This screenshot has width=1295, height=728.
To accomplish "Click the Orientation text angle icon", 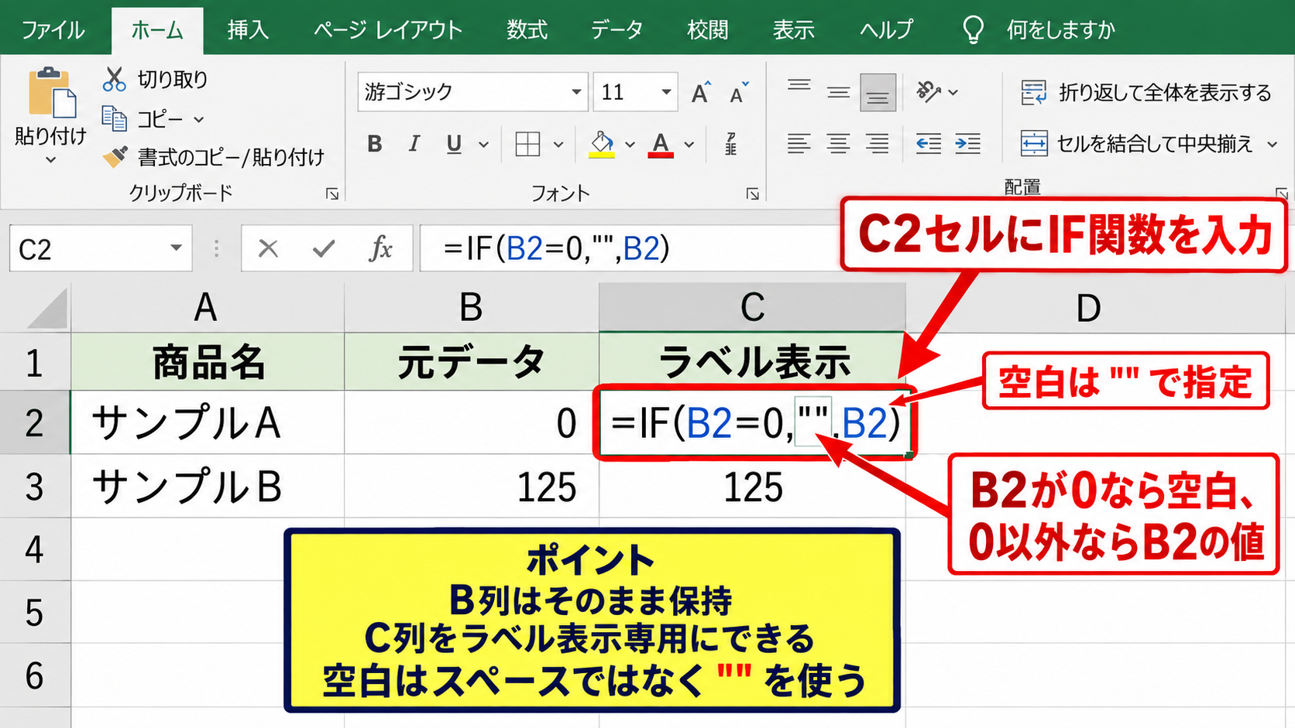I will point(928,92).
